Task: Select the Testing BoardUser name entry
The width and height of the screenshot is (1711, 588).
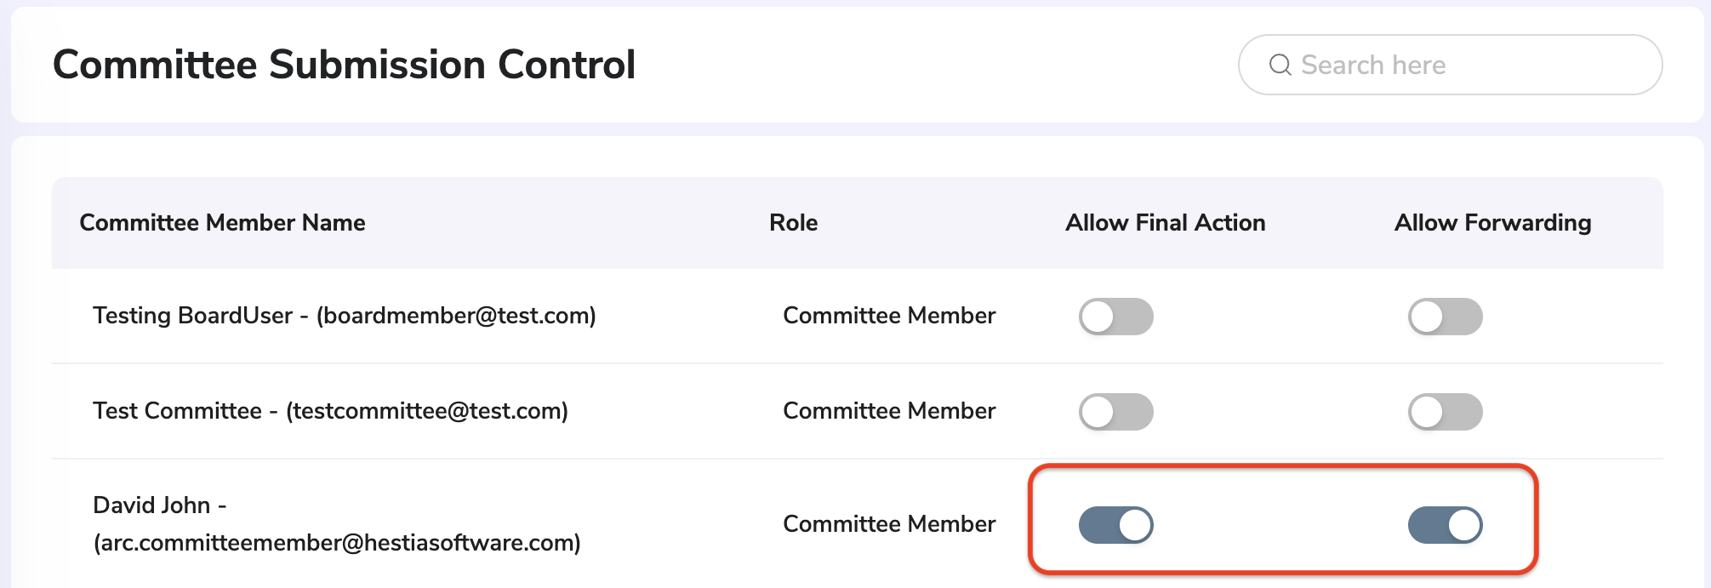Action: [x=345, y=316]
